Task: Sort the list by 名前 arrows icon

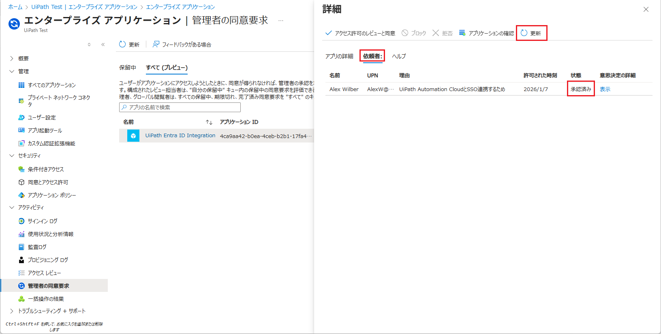Action: coord(209,122)
